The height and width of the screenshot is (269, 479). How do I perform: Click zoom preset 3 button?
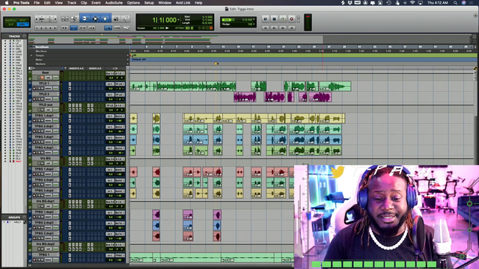tap(46, 28)
